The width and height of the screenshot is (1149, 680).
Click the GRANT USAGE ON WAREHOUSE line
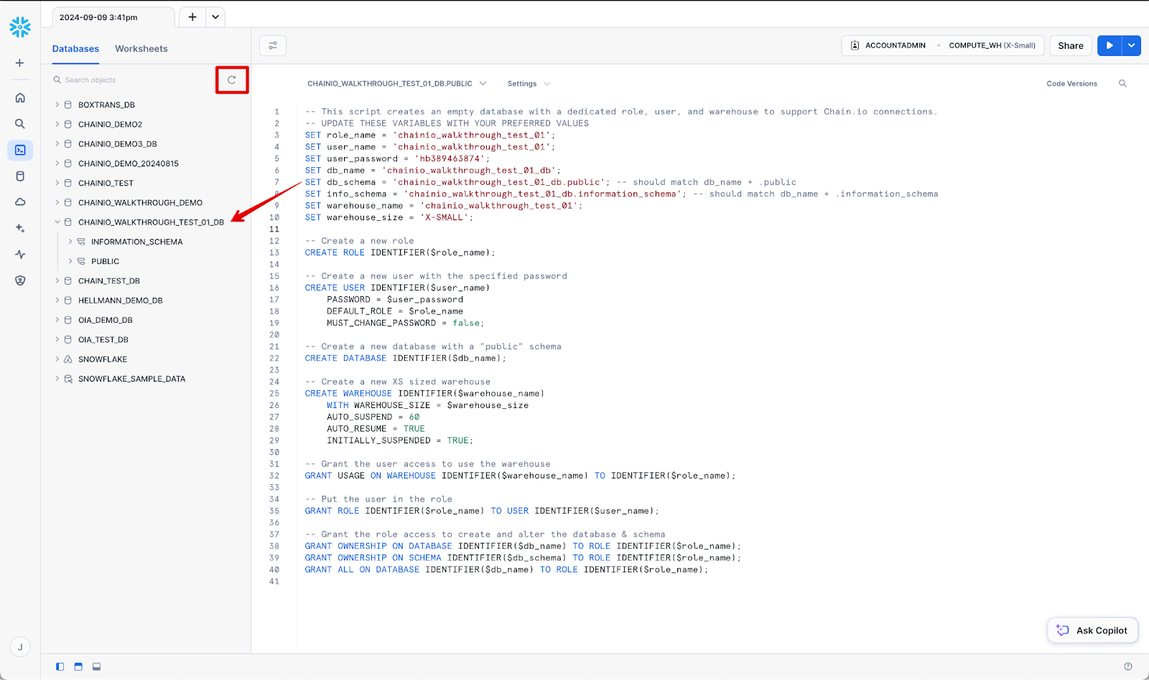tap(520, 476)
